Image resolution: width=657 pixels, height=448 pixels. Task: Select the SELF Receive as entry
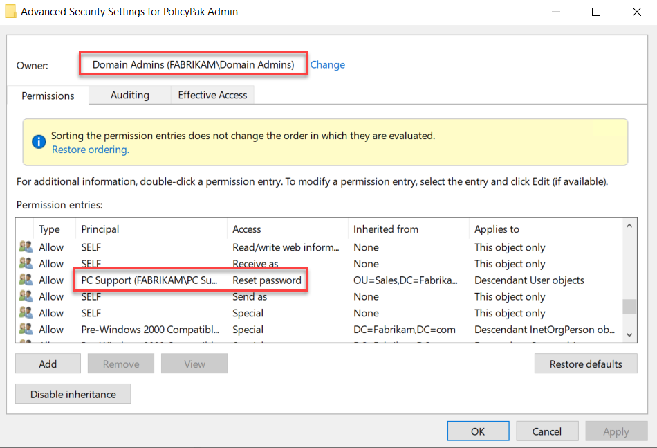pos(320,263)
